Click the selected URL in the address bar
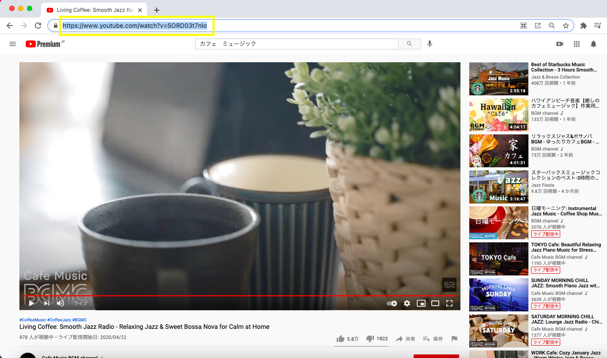Image resolution: width=607 pixels, height=358 pixels. [135, 26]
